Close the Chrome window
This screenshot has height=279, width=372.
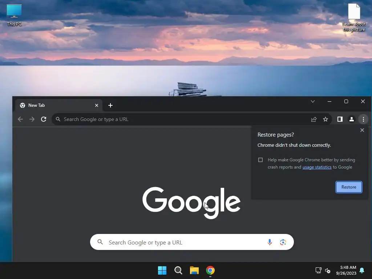click(363, 102)
